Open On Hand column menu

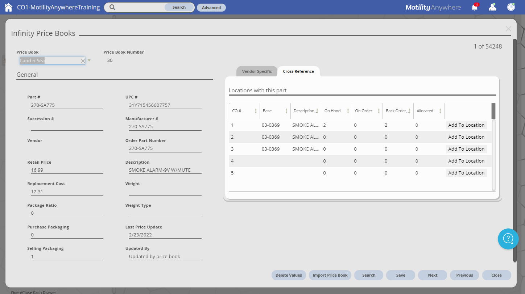pos(348,111)
